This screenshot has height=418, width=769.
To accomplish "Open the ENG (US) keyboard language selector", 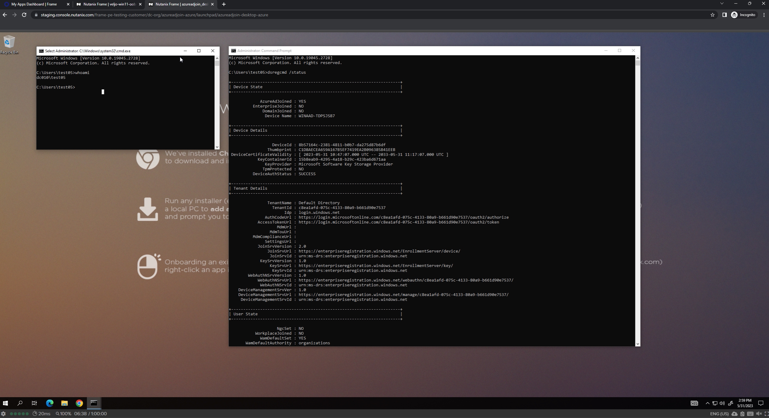I will [719, 414].
